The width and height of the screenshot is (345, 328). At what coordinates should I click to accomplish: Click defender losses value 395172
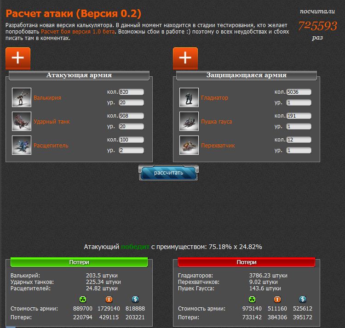303,317
